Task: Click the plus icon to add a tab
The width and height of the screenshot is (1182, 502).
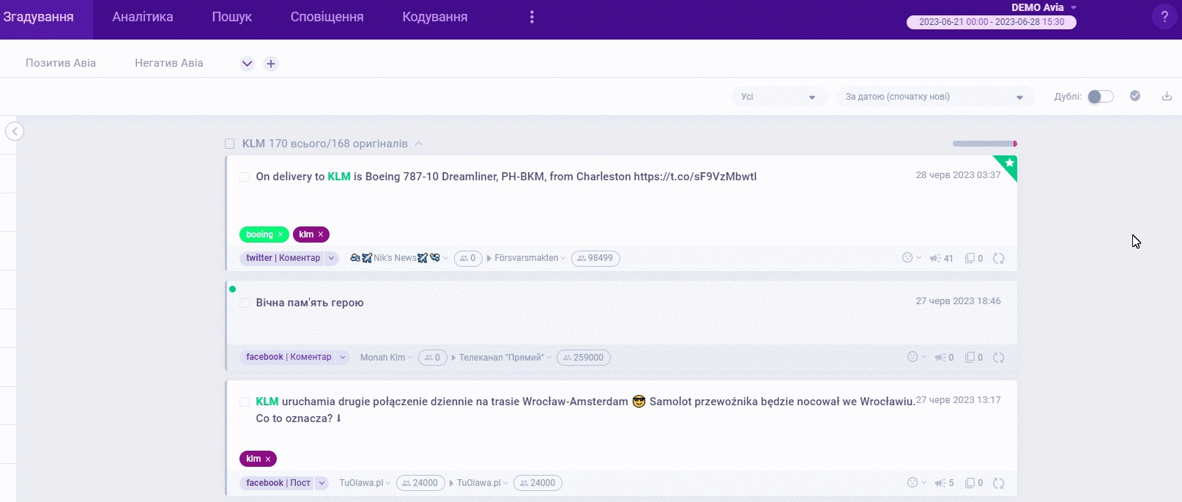Action: click(271, 64)
